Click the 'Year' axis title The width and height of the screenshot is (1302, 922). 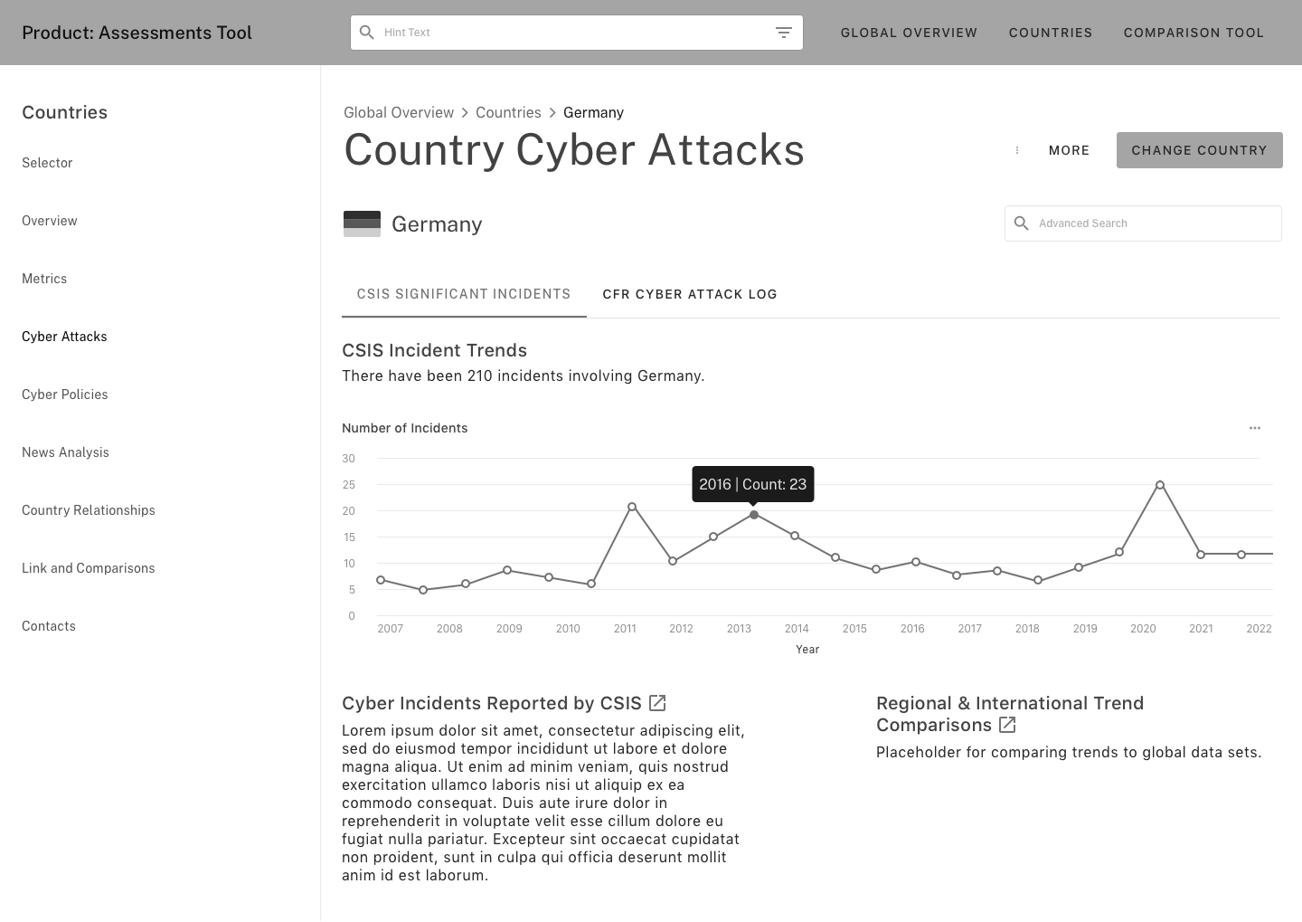click(x=807, y=650)
